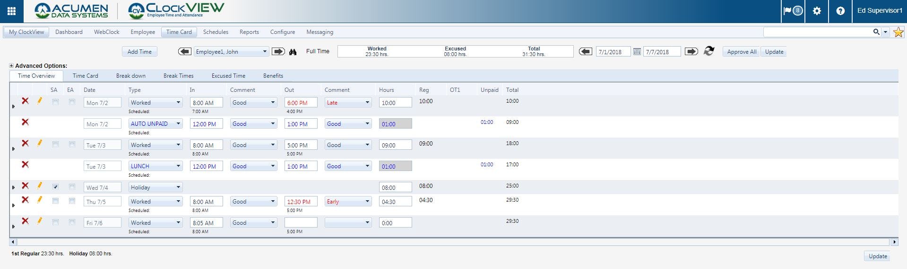The height and width of the screenshot is (269, 907).
Task: Toggle EA checkbox for Wed 7/4
Action: (72, 187)
